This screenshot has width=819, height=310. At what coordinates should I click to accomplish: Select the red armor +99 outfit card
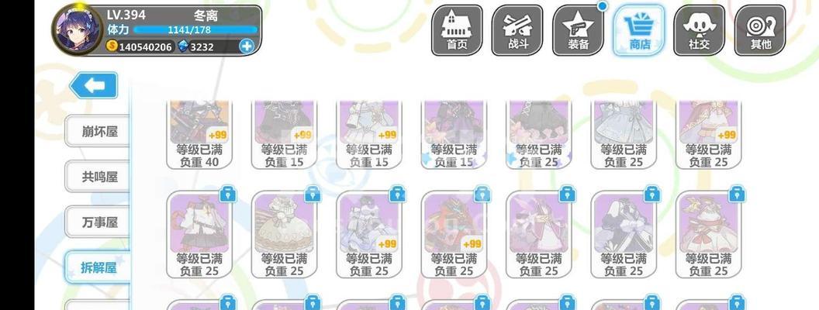(x=454, y=234)
